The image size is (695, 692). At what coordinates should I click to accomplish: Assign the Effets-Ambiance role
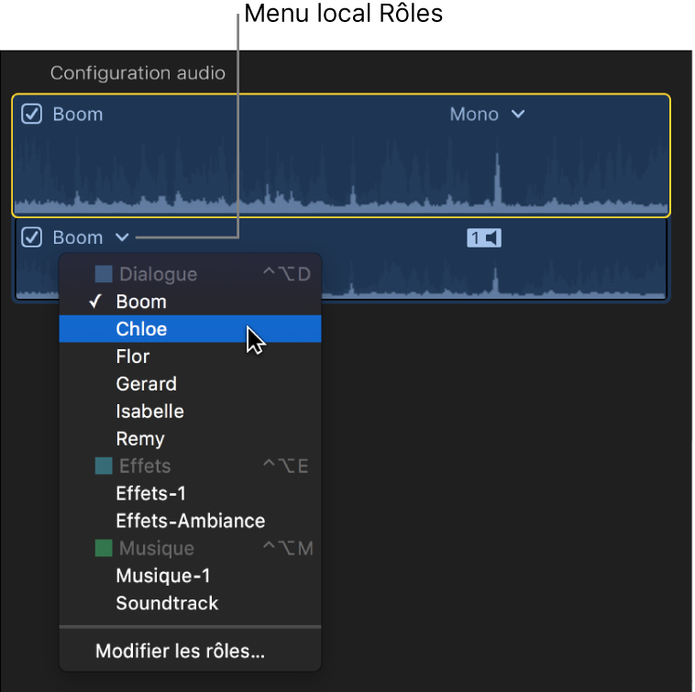tap(190, 521)
